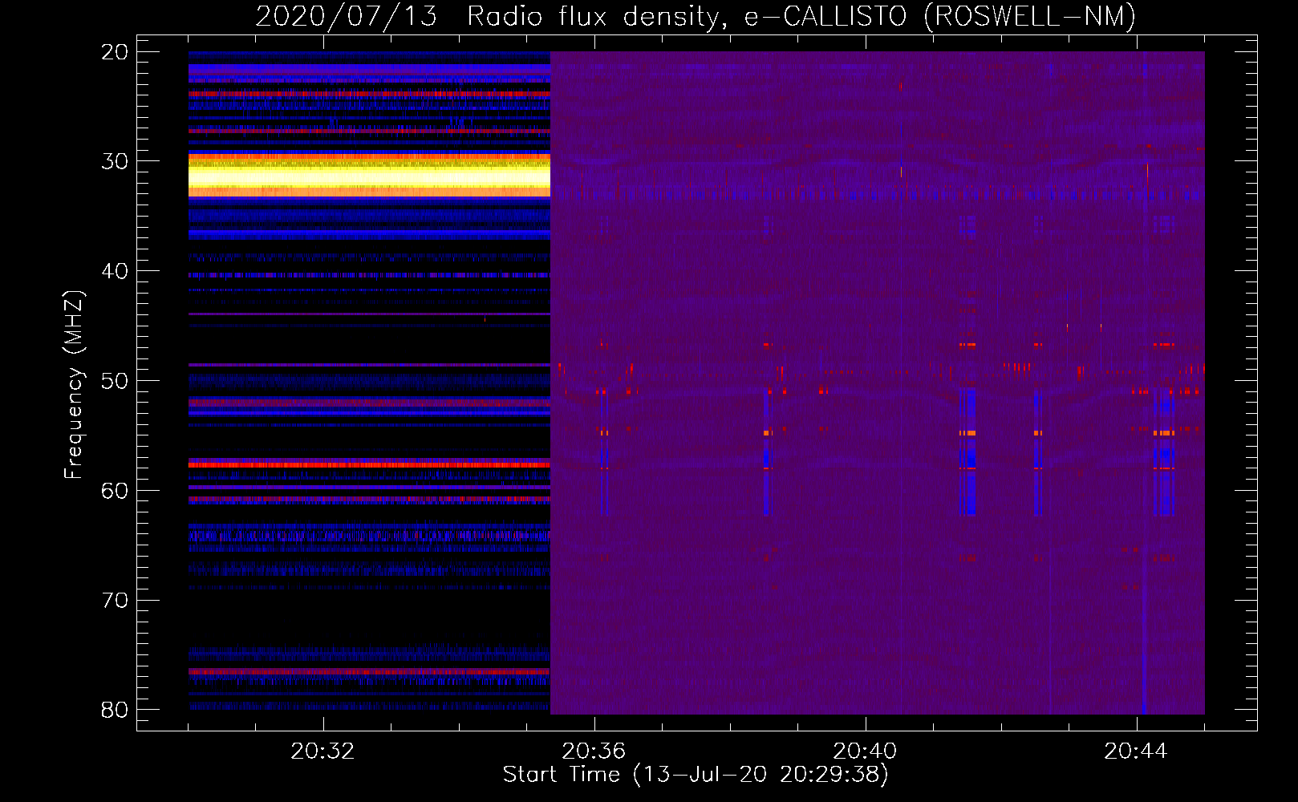The image size is (1298, 802).
Task: Click the time tick label '20:44'
Action: coord(1136,751)
